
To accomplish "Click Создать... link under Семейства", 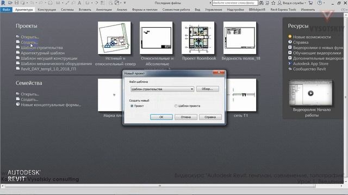I will [29, 99].
